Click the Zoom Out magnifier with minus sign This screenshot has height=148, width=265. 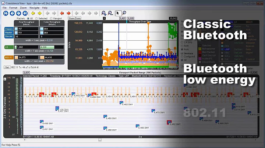tap(110, 13)
